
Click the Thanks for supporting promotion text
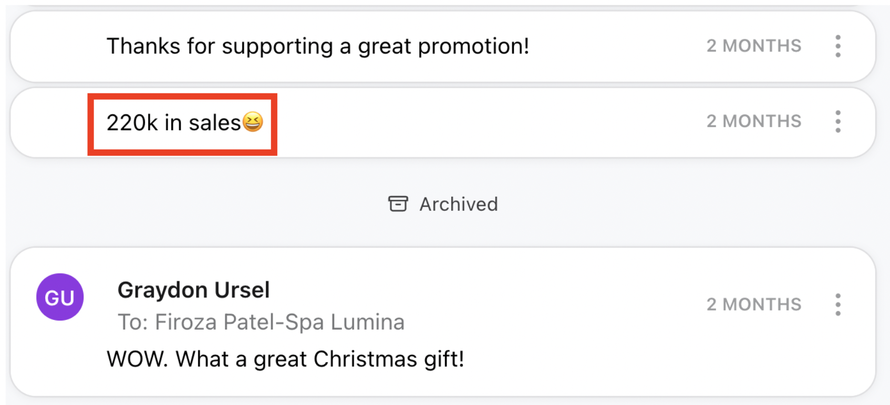[317, 46]
